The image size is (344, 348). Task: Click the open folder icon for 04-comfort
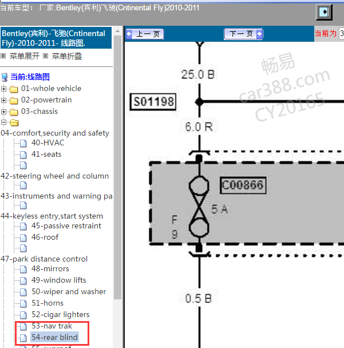[x=14, y=122]
